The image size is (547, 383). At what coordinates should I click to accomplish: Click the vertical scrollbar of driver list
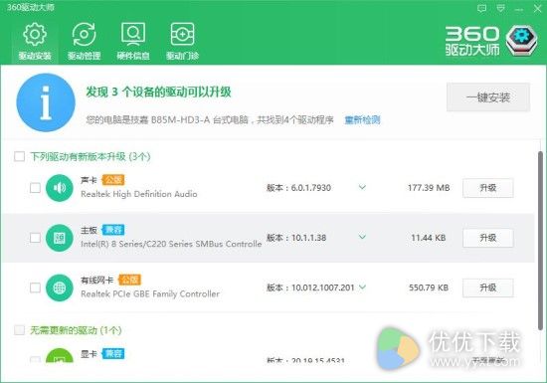click(540, 241)
